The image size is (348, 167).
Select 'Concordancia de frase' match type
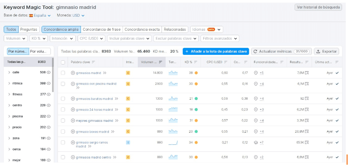pos(102,29)
